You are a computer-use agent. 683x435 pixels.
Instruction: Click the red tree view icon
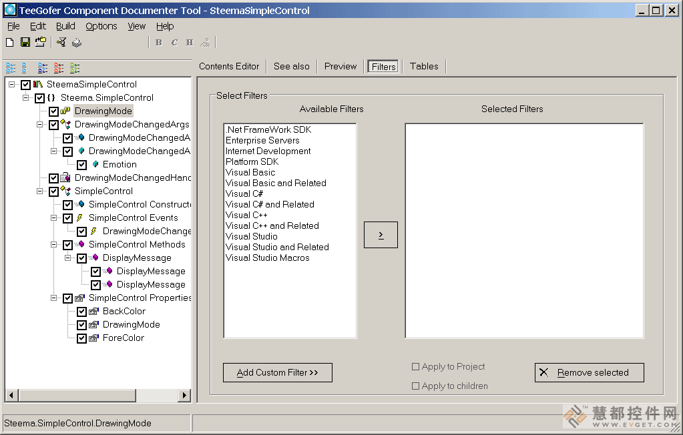(x=59, y=68)
